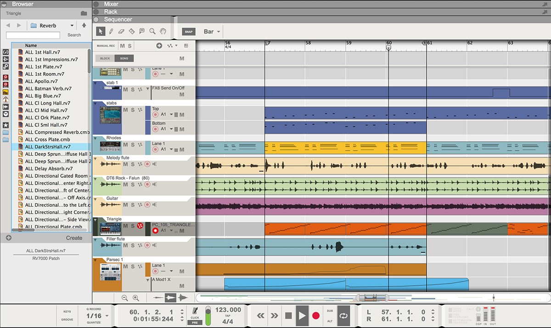Image resolution: width=551 pixels, height=328 pixels.
Task: Select the Hand pan tool
Action: [x=163, y=31]
